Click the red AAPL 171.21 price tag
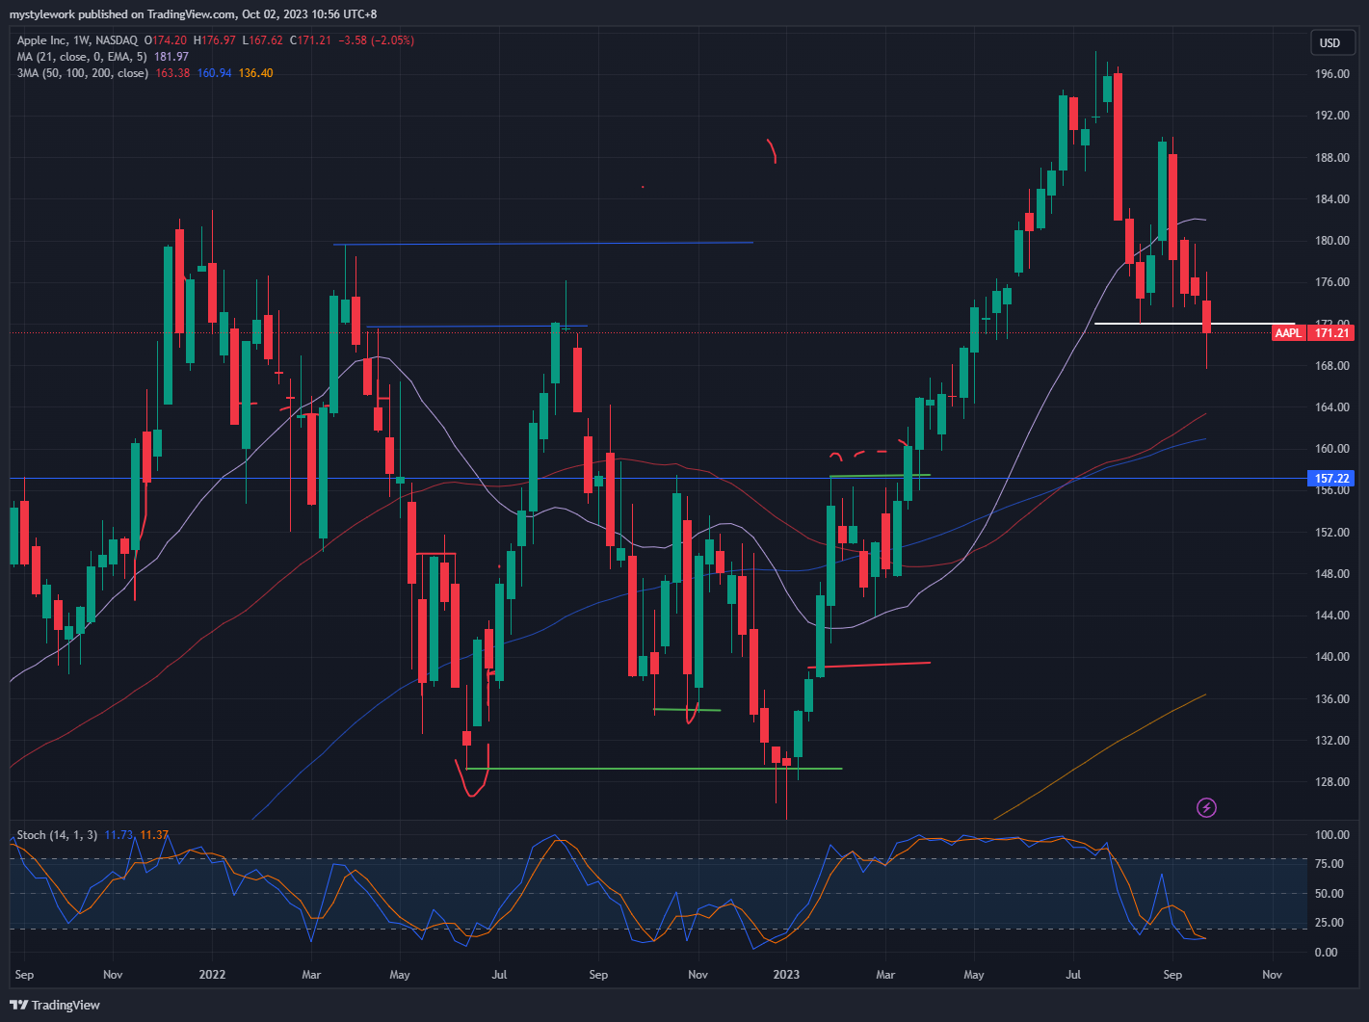The height and width of the screenshot is (1022, 1369). pyautogui.click(x=1312, y=333)
